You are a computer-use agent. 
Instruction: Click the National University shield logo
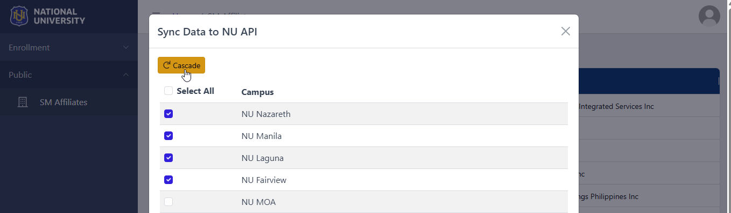pos(19,16)
